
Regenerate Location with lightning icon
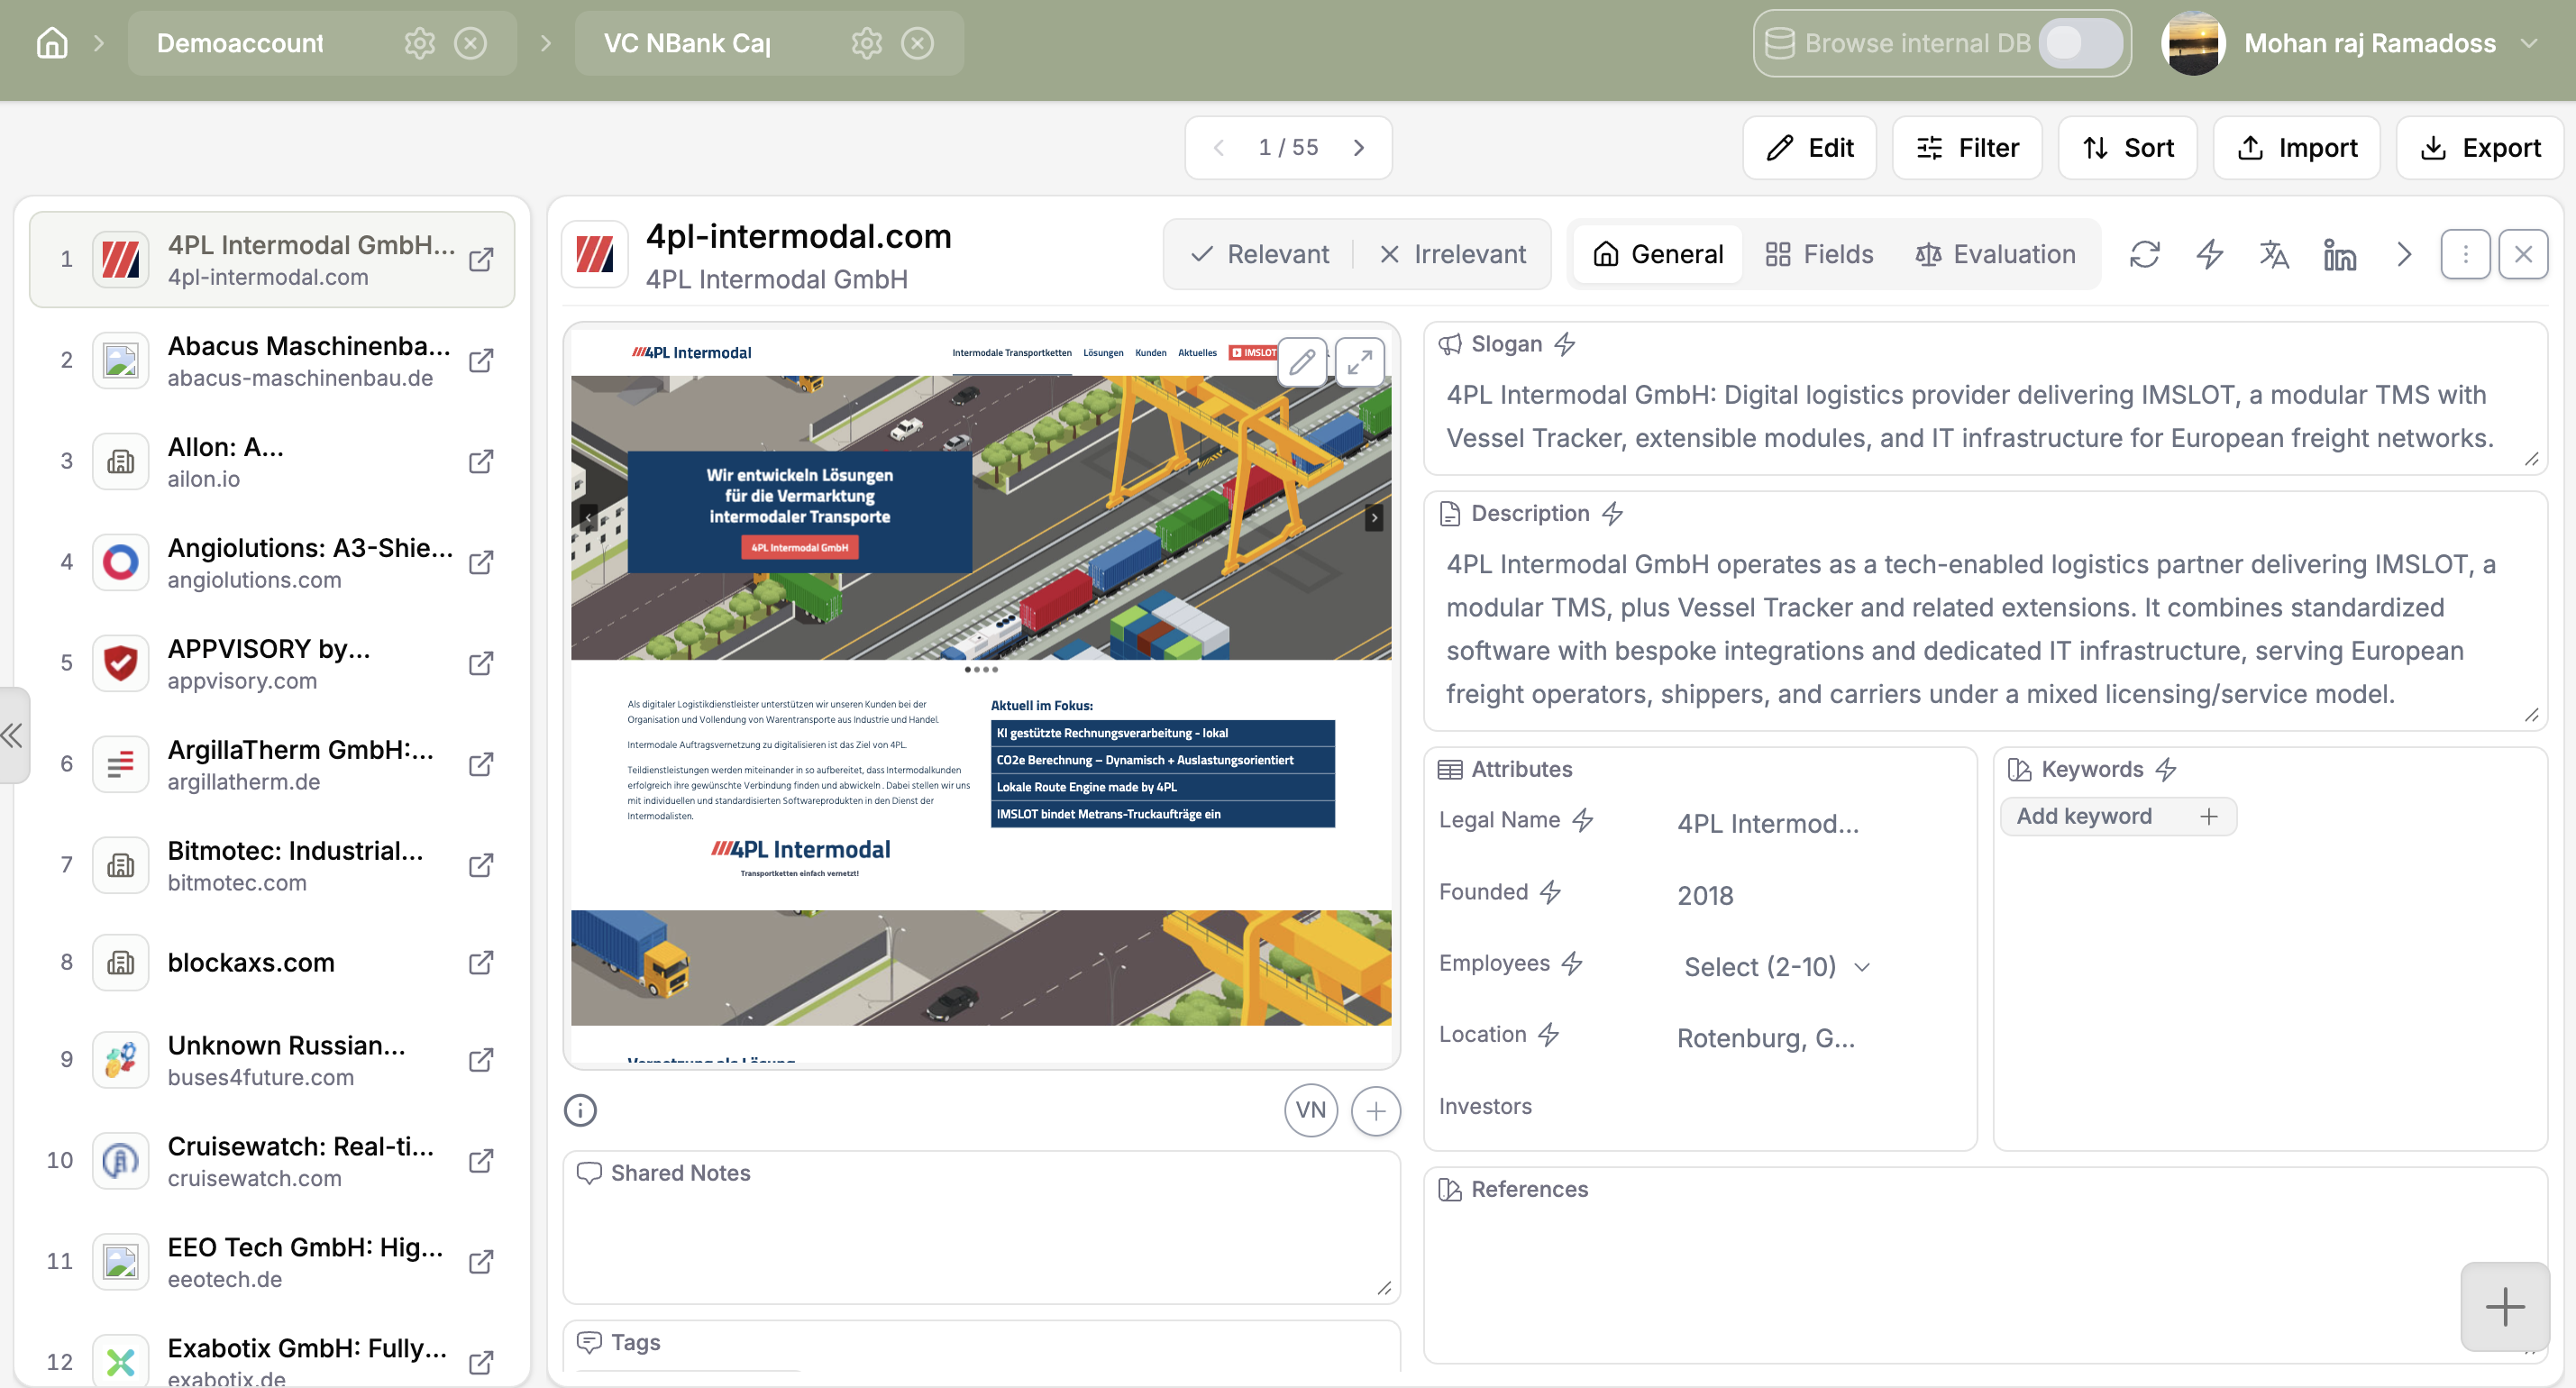1548,1034
